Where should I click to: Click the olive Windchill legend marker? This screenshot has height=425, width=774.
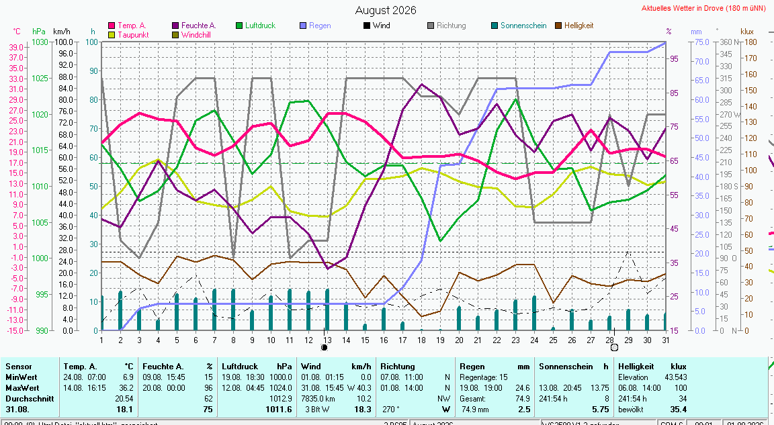point(175,35)
